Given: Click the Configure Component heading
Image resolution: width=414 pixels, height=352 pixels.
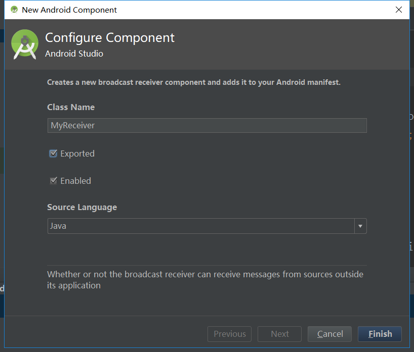Looking at the screenshot, I should tap(109, 38).
